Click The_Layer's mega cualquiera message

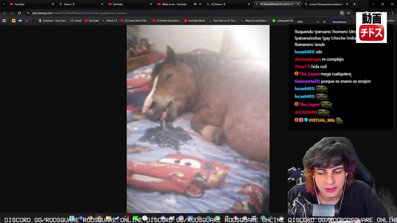(x=336, y=74)
